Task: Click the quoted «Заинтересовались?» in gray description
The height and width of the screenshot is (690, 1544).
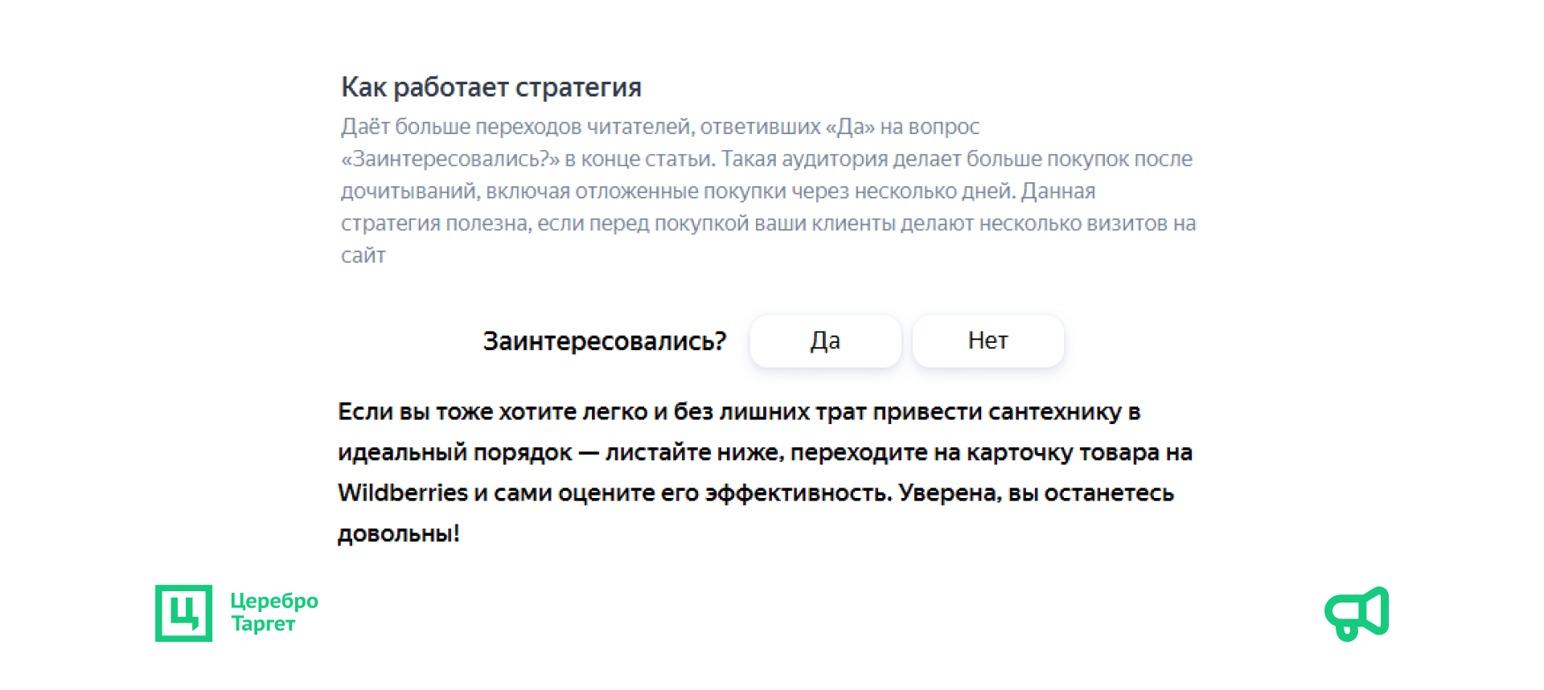Action: click(450, 159)
